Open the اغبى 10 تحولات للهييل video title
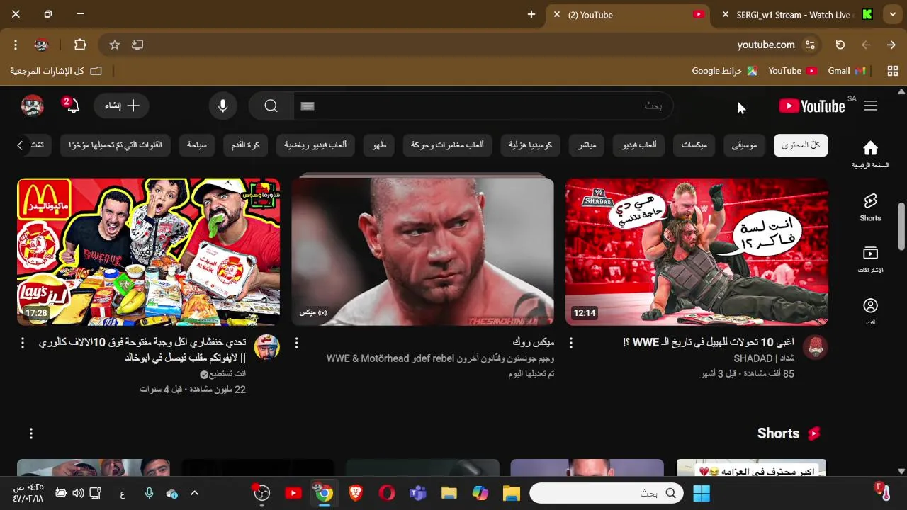The image size is (907, 510). 709,343
